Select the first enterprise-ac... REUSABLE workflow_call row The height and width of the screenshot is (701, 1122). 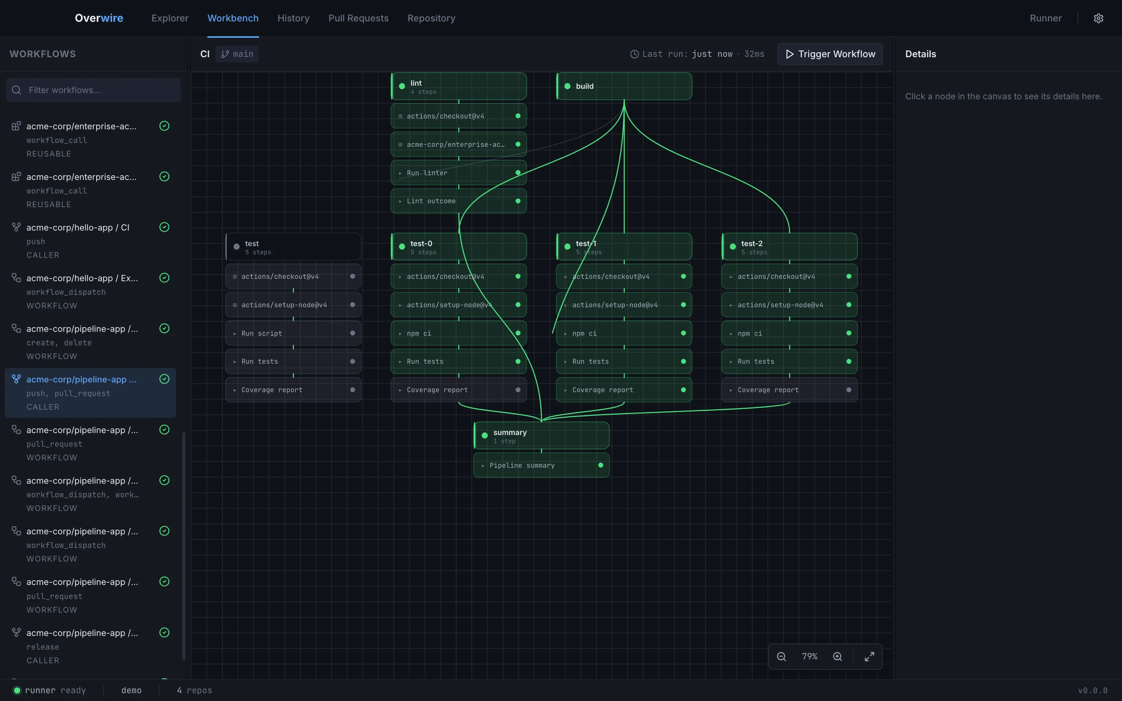(90, 139)
